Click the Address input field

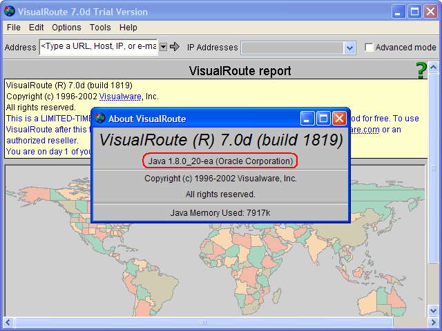(98, 47)
